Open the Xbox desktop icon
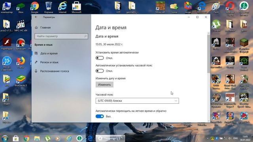Image resolution: width=253 pixels, height=142 pixels. pos(21,8)
